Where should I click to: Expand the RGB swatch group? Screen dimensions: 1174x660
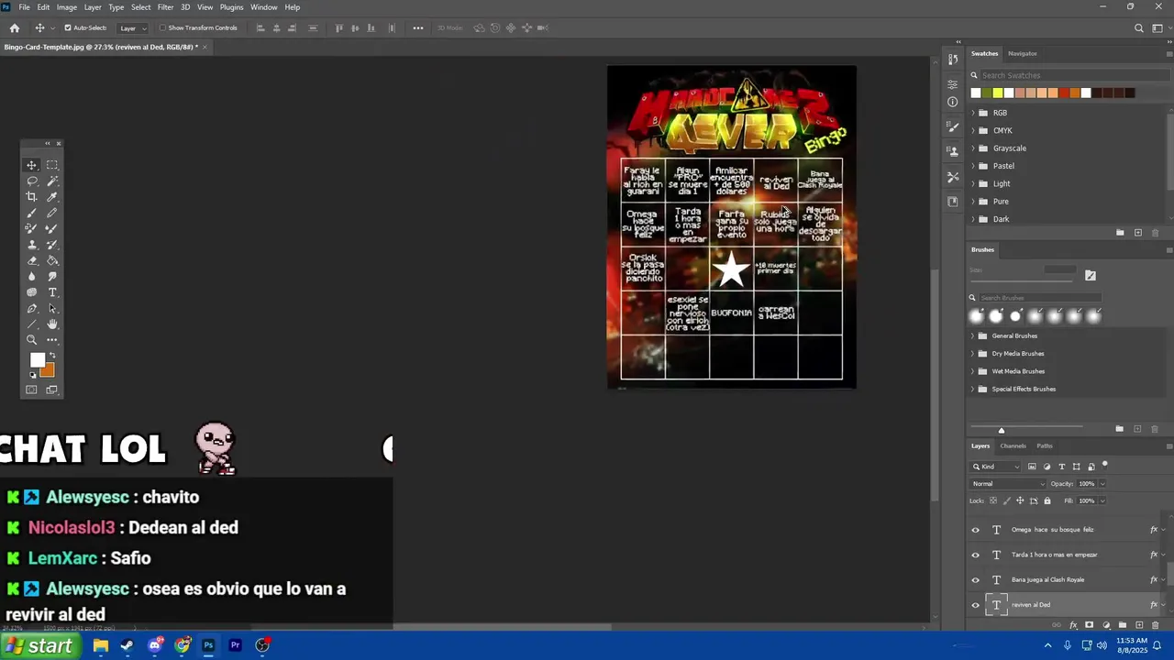point(973,113)
